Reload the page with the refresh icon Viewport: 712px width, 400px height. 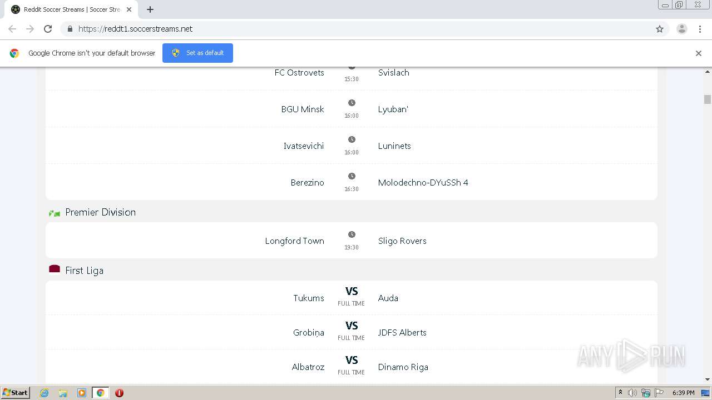48,29
